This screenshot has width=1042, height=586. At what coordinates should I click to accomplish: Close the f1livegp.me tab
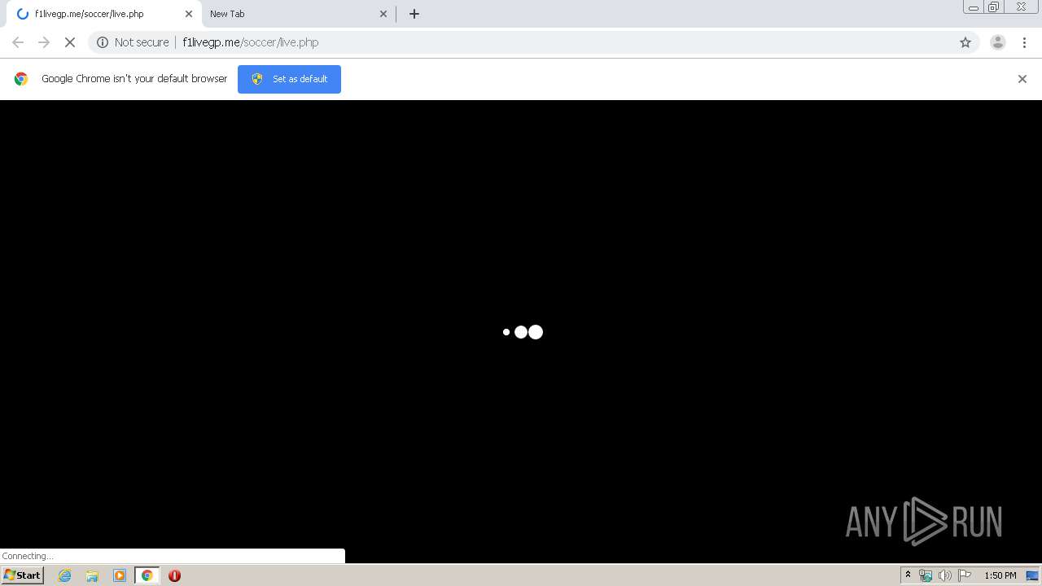coord(189,14)
